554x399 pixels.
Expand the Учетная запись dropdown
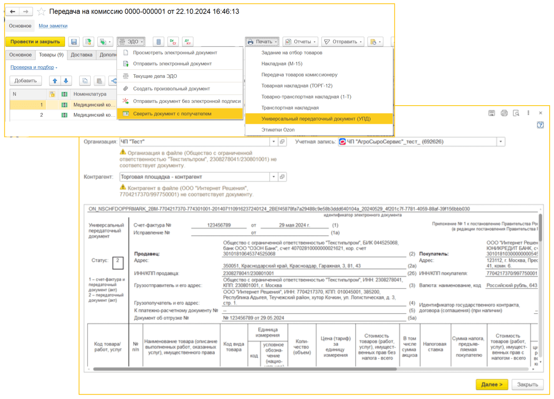click(x=501, y=142)
